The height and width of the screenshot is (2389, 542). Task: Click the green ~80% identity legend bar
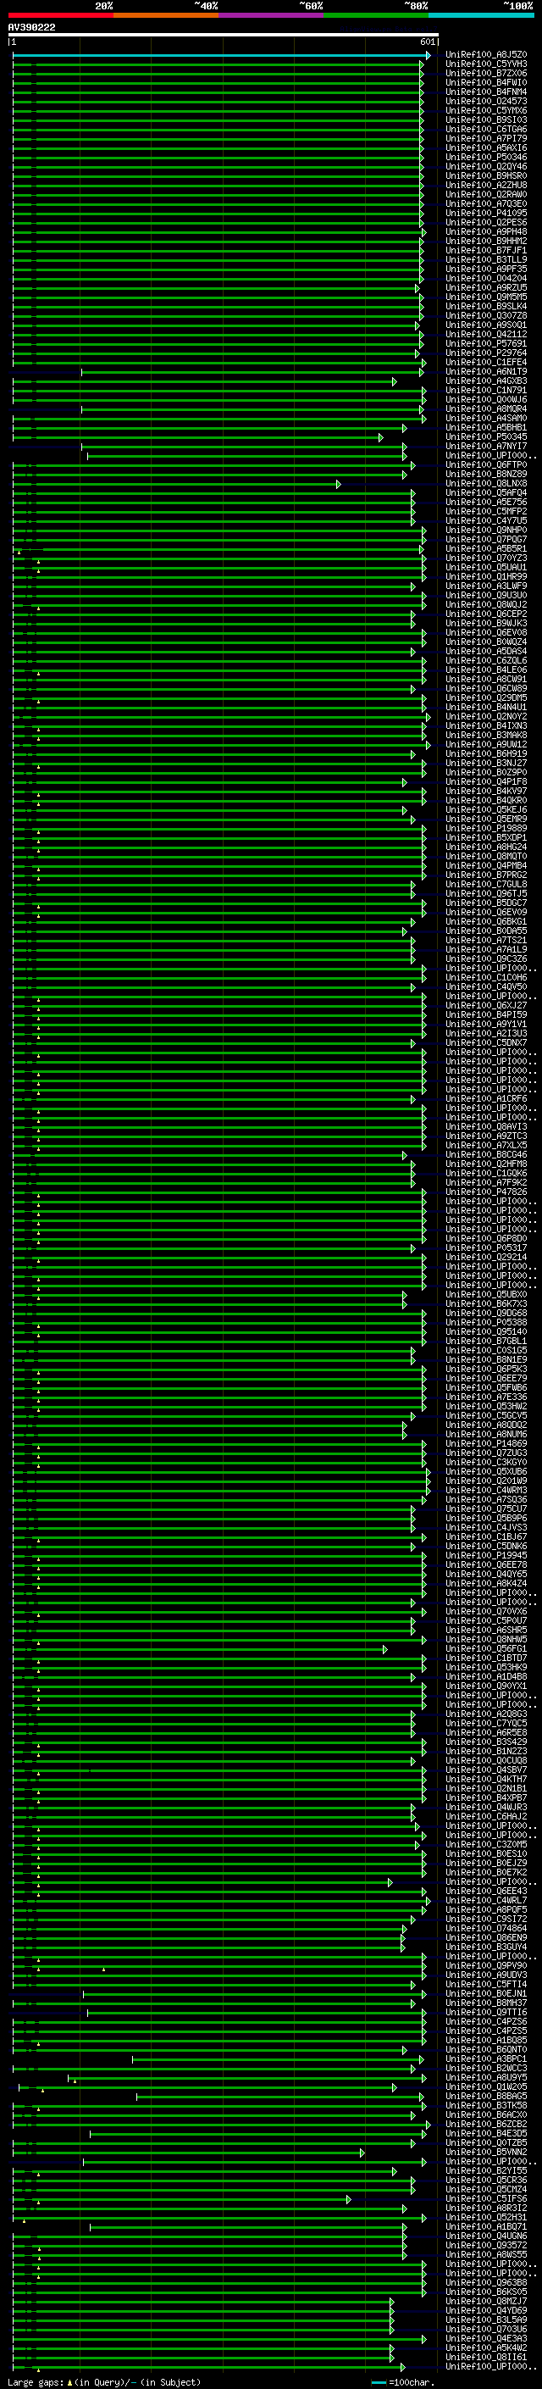pyautogui.click(x=376, y=15)
